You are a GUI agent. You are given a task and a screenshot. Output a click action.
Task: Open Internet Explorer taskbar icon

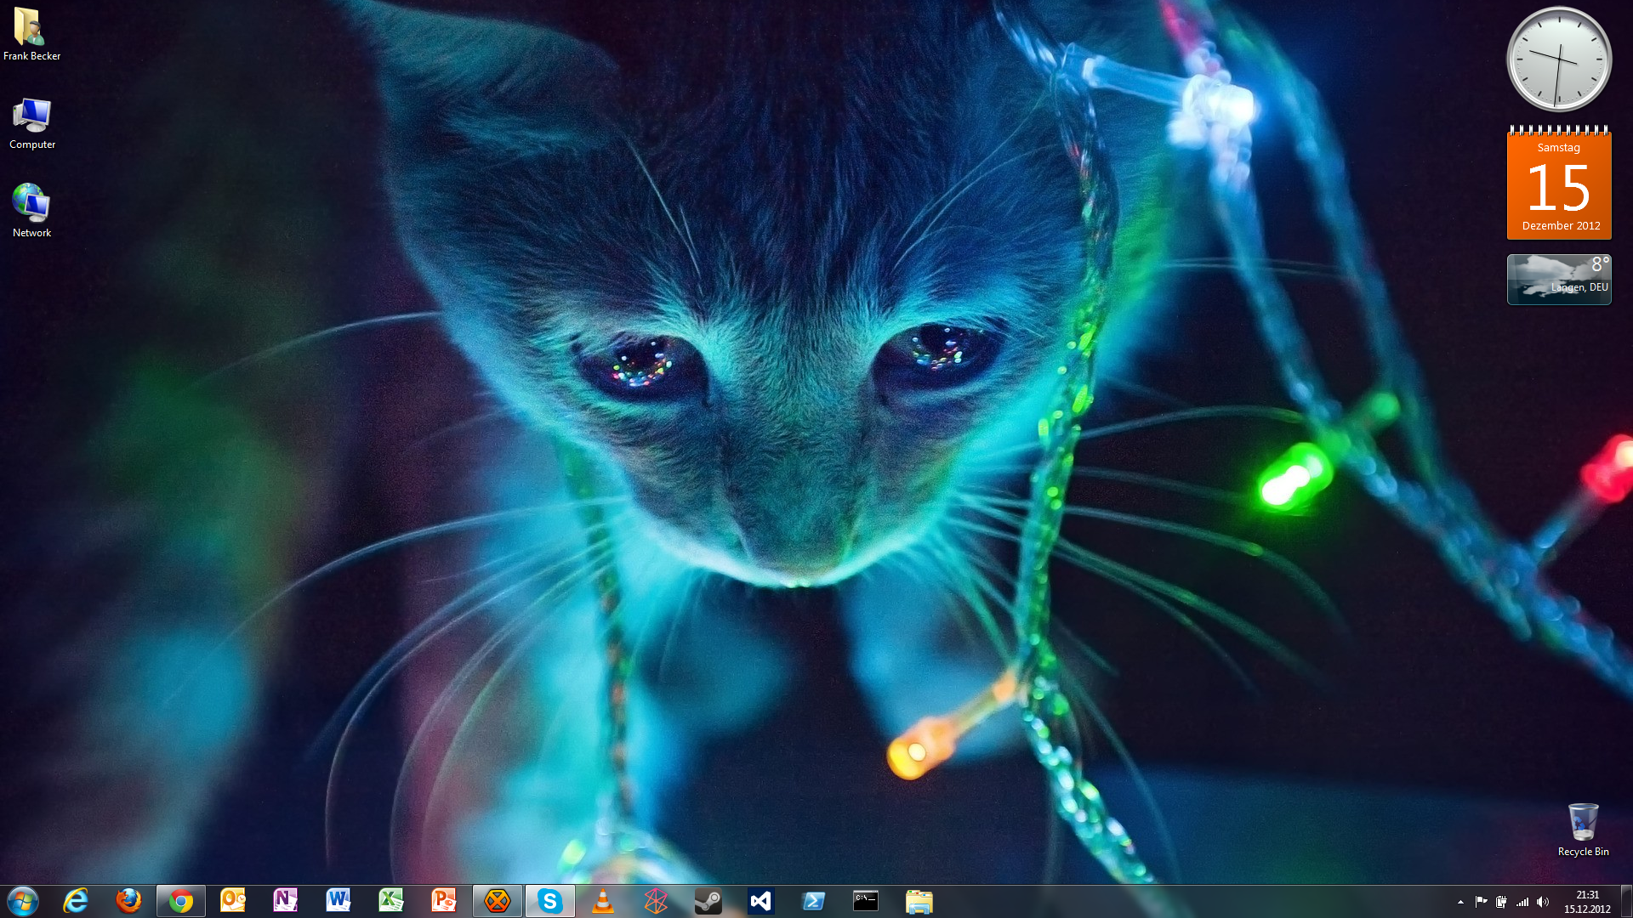(76, 901)
